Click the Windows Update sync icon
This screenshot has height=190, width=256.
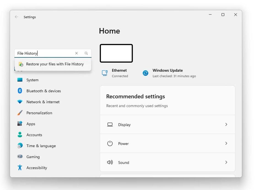click(145, 73)
